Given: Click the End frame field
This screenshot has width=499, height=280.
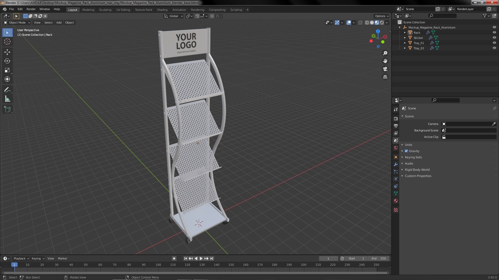Looking at the screenshot, I should (379, 258).
